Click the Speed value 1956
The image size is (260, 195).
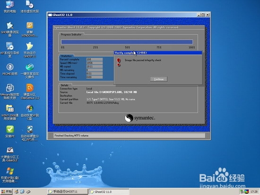pyautogui.click(x=95, y=63)
